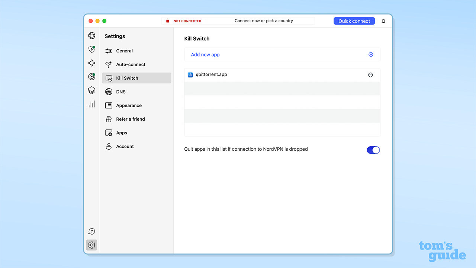Viewport: 476px width, 268px height.
Task: Click the qbittorrent app icon
Action: 190,75
